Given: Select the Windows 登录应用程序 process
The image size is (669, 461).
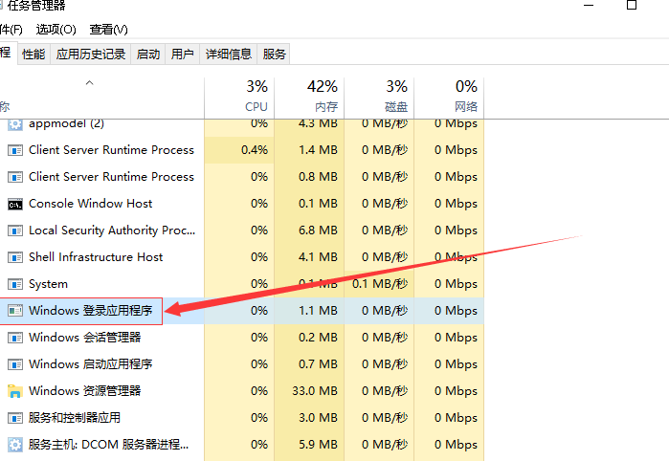Looking at the screenshot, I should [x=91, y=311].
